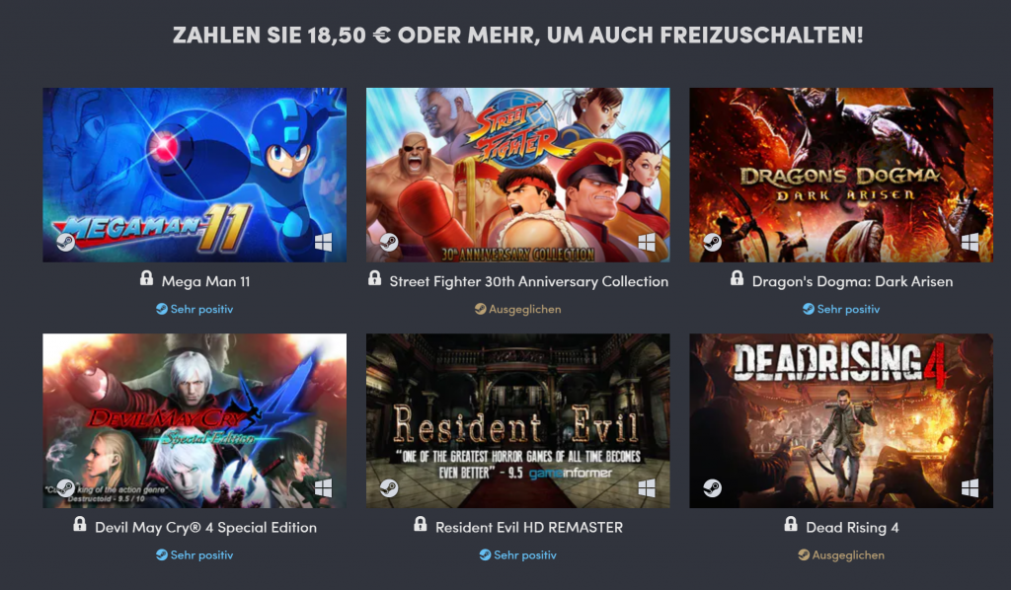The width and height of the screenshot is (1011, 590).
Task: Click the Windows icon on Dead Rising 4 image
Action: (970, 489)
